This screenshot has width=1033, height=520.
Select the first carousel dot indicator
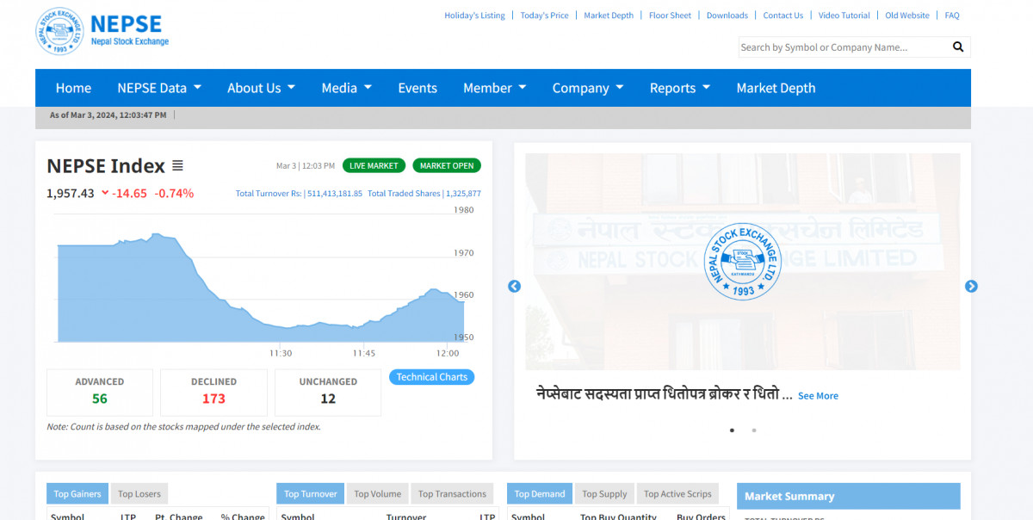pyautogui.click(x=732, y=430)
